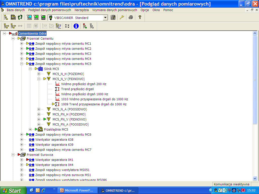The height and width of the screenshot is (194, 259).
Task: Click the cyan monitor transfer icon
Action: 29,17
